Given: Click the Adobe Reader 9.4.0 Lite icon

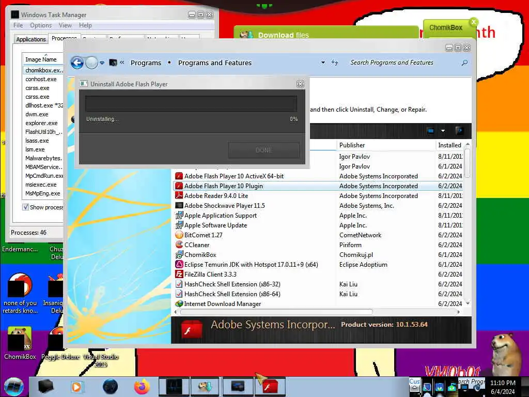Looking at the screenshot, I should coord(179,196).
